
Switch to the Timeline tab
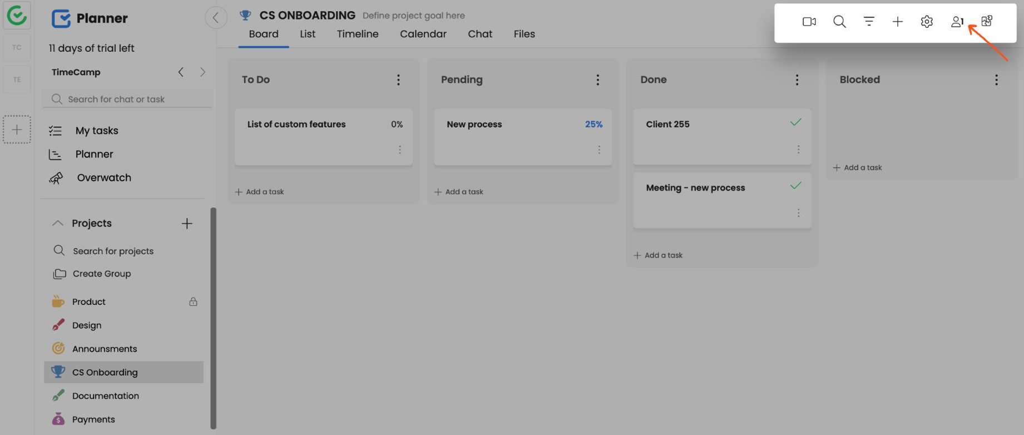[x=358, y=34]
